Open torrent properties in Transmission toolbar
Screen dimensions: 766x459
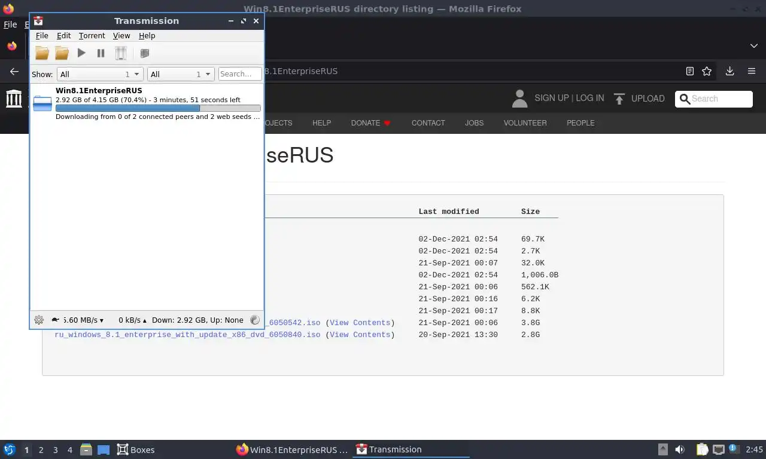pos(144,53)
